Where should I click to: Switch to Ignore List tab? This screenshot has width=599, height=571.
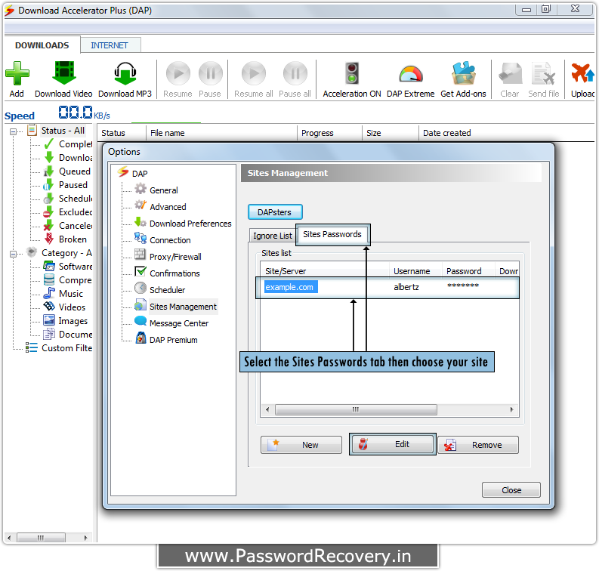coord(273,236)
